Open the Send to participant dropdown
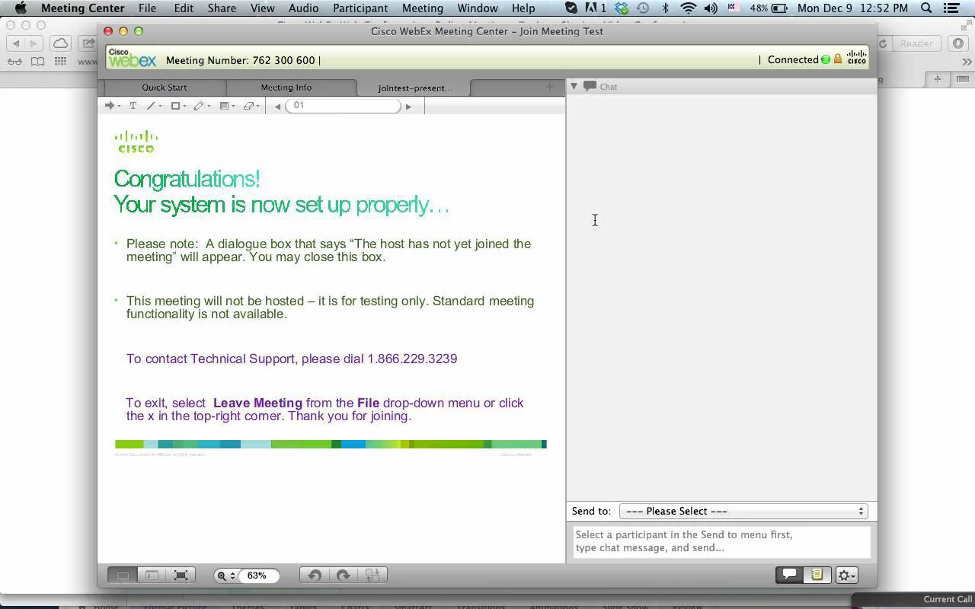 point(743,512)
